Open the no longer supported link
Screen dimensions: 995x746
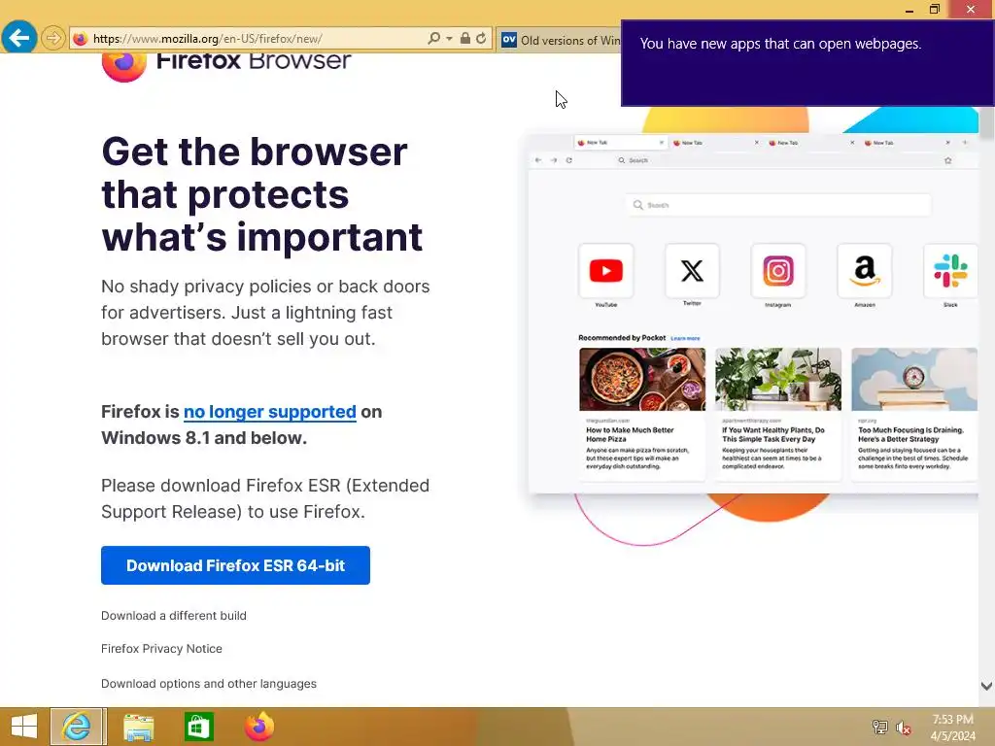click(270, 412)
